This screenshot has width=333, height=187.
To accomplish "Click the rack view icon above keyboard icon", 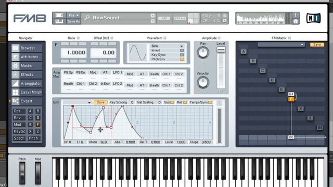I will click(59, 15).
